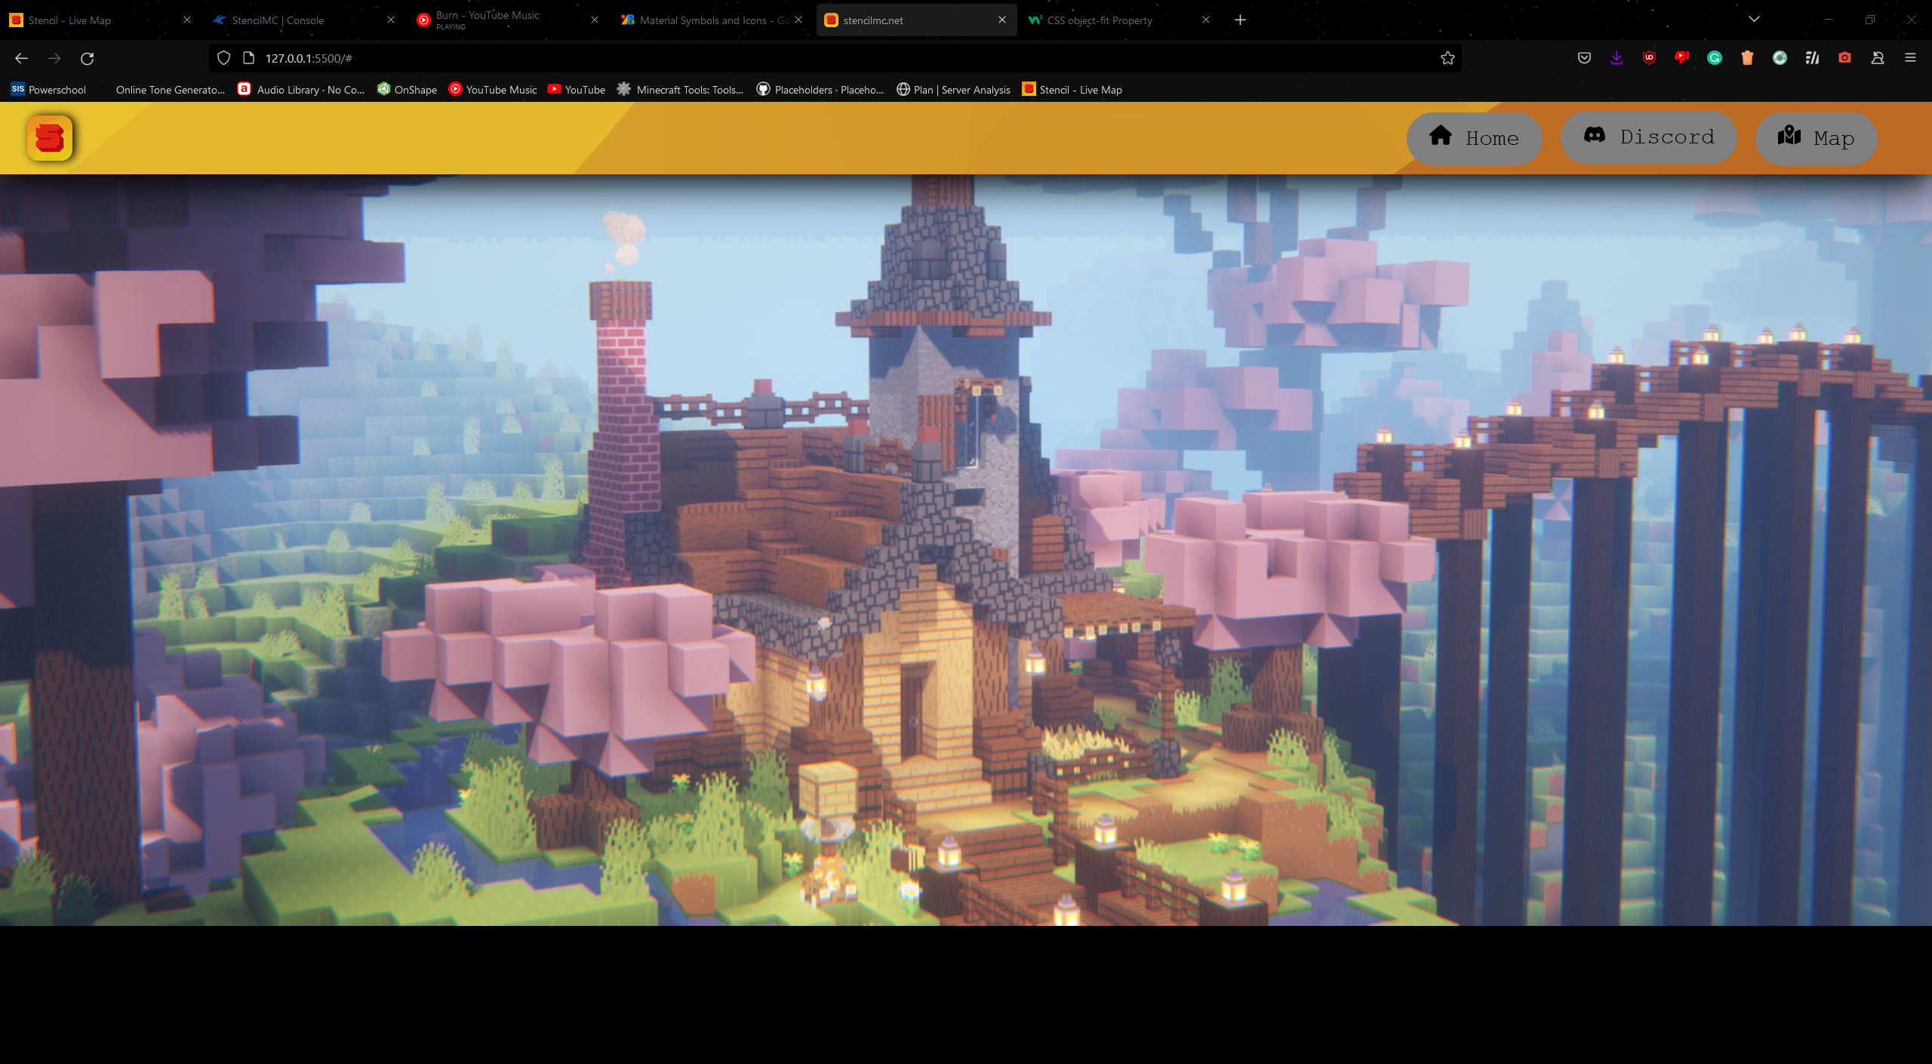Open the Home navigation button
This screenshot has height=1064, width=1932.
tap(1474, 138)
